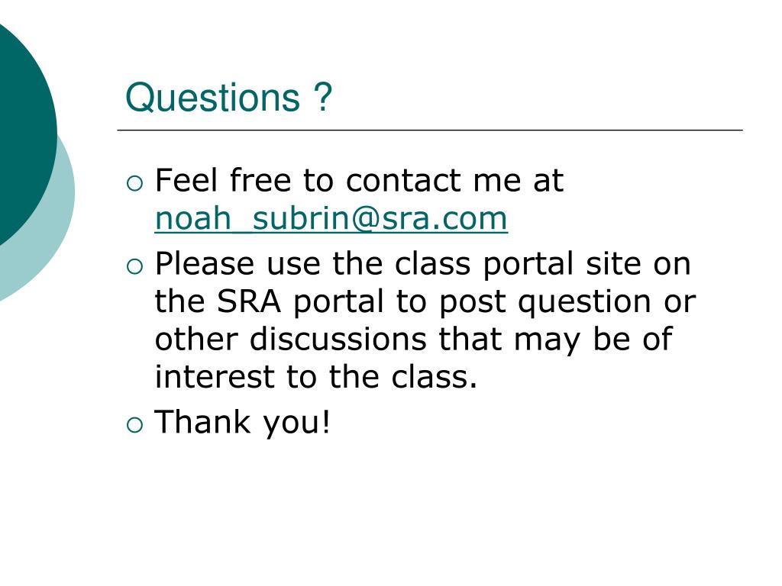This screenshot has width=782, height=586.
Task: Click the line "the SRA portal to post question or"
Action: [x=425, y=302]
